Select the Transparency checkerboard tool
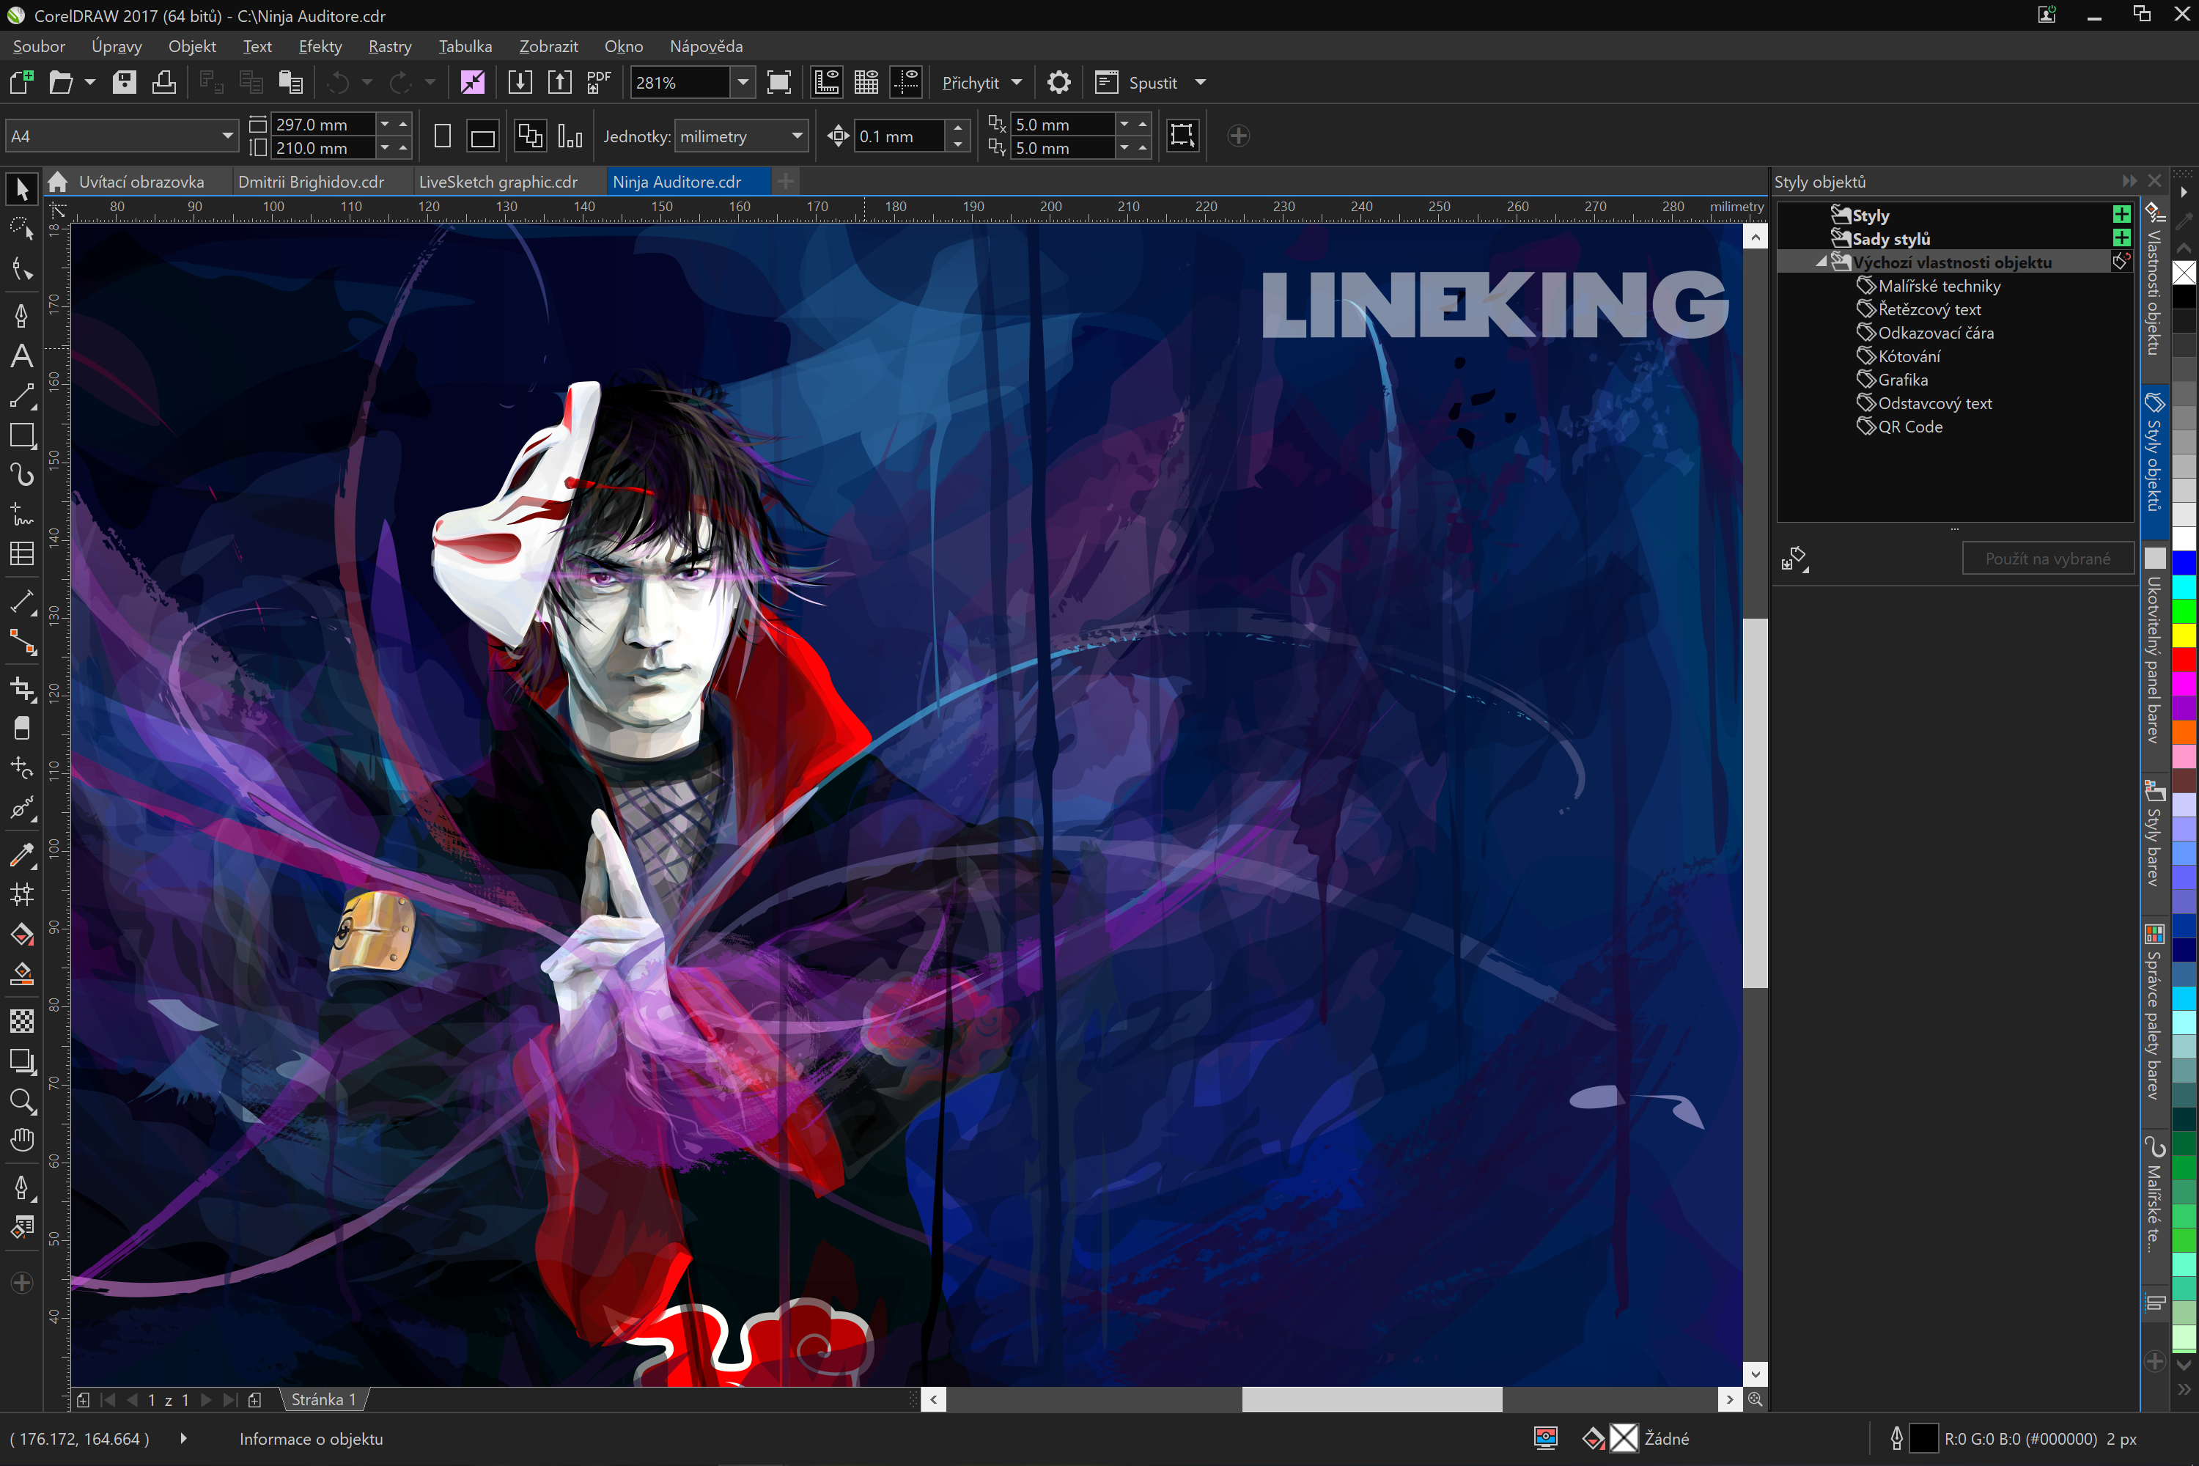 point(21,1021)
